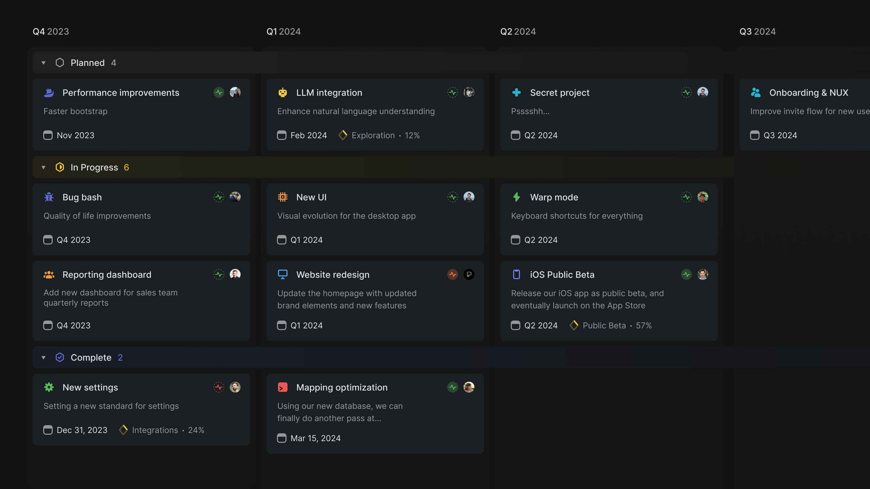Collapse the Complete section
The width and height of the screenshot is (870, 489).
43,357
